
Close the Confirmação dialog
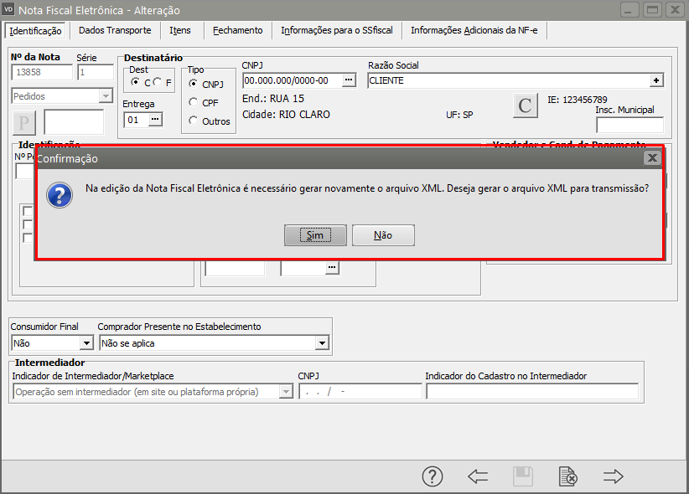(x=651, y=157)
